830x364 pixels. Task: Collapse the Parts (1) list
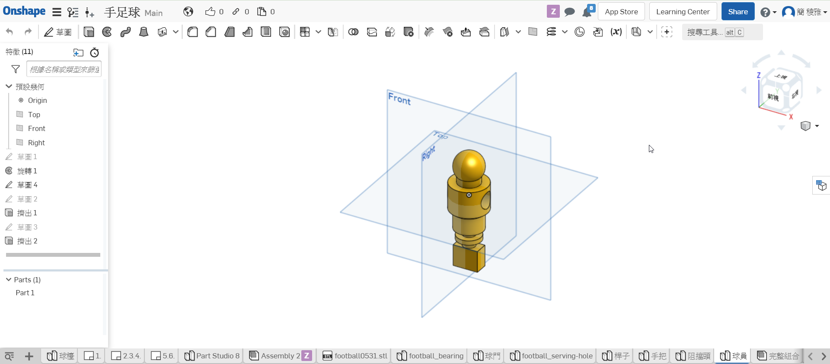click(9, 280)
